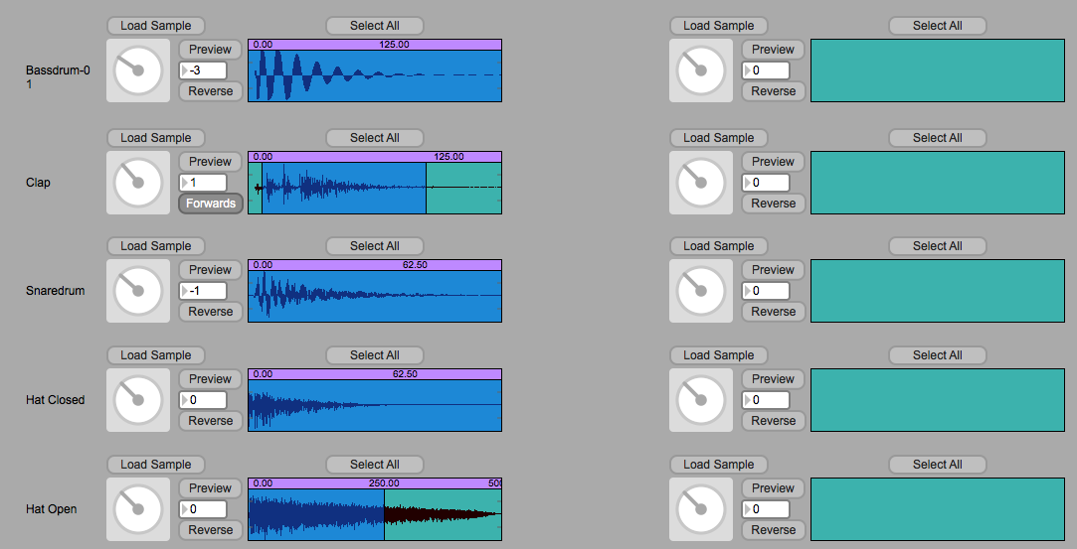Viewport: 1077px width, 549px height.
Task: Click Load Sample on empty slot beside Hat Open
Action: click(718, 464)
